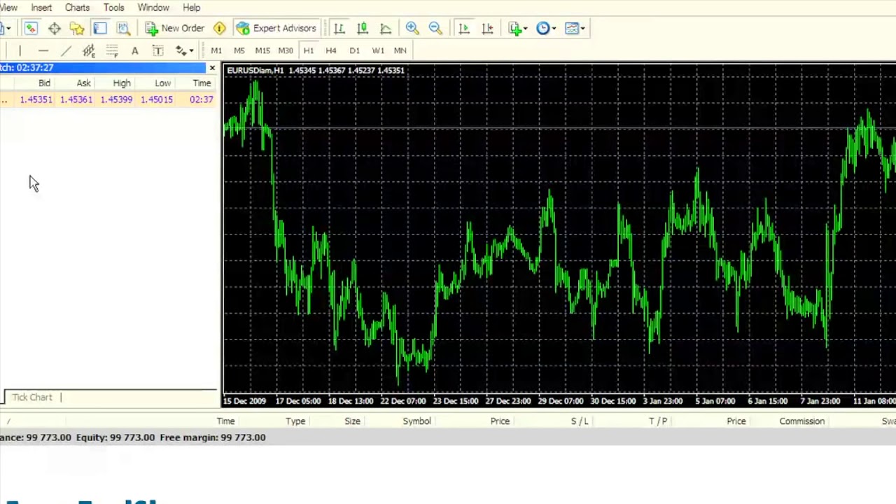Select the trendline drawing tool

pos(66,50)
